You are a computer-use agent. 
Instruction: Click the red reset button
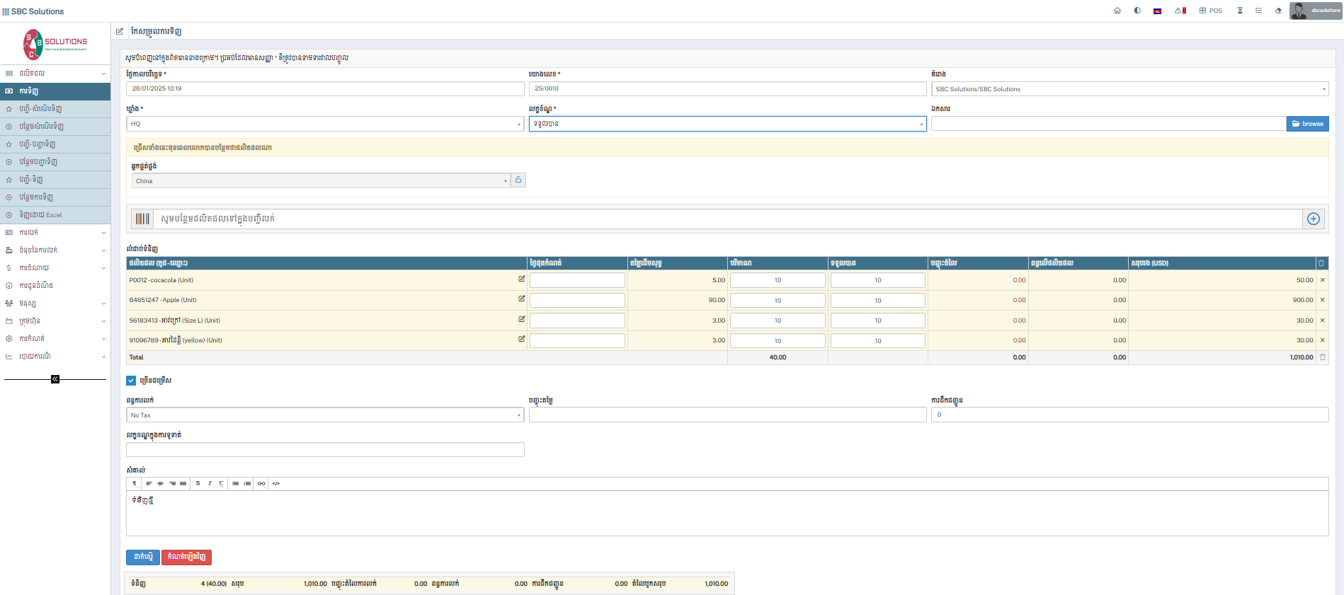186,557
